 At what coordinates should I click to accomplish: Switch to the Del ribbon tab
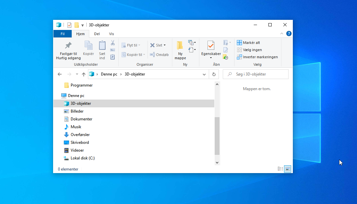pos(97,34)
